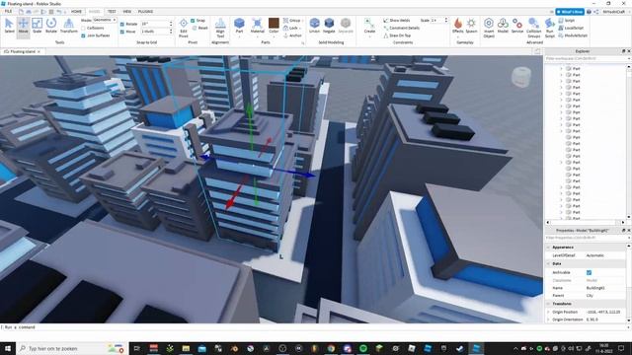Collapse the Data property section
The height and width of the screenshot is (355, 632).
(548, 263)
